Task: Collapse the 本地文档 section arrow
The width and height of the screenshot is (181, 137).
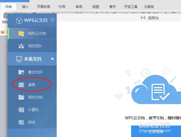Action: click(x=52, y=59)
